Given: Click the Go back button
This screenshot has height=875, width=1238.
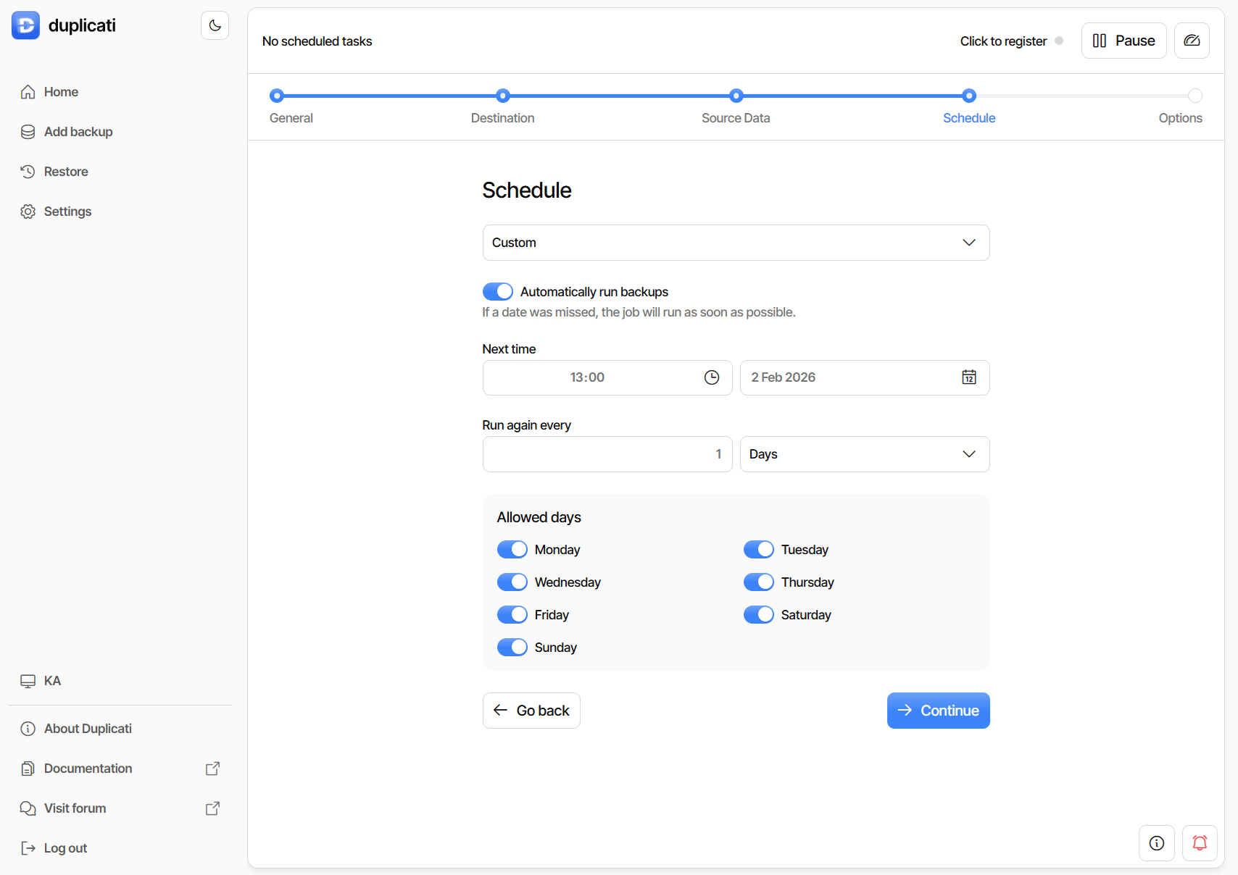Looking at the screenshot, I should 531,711.
